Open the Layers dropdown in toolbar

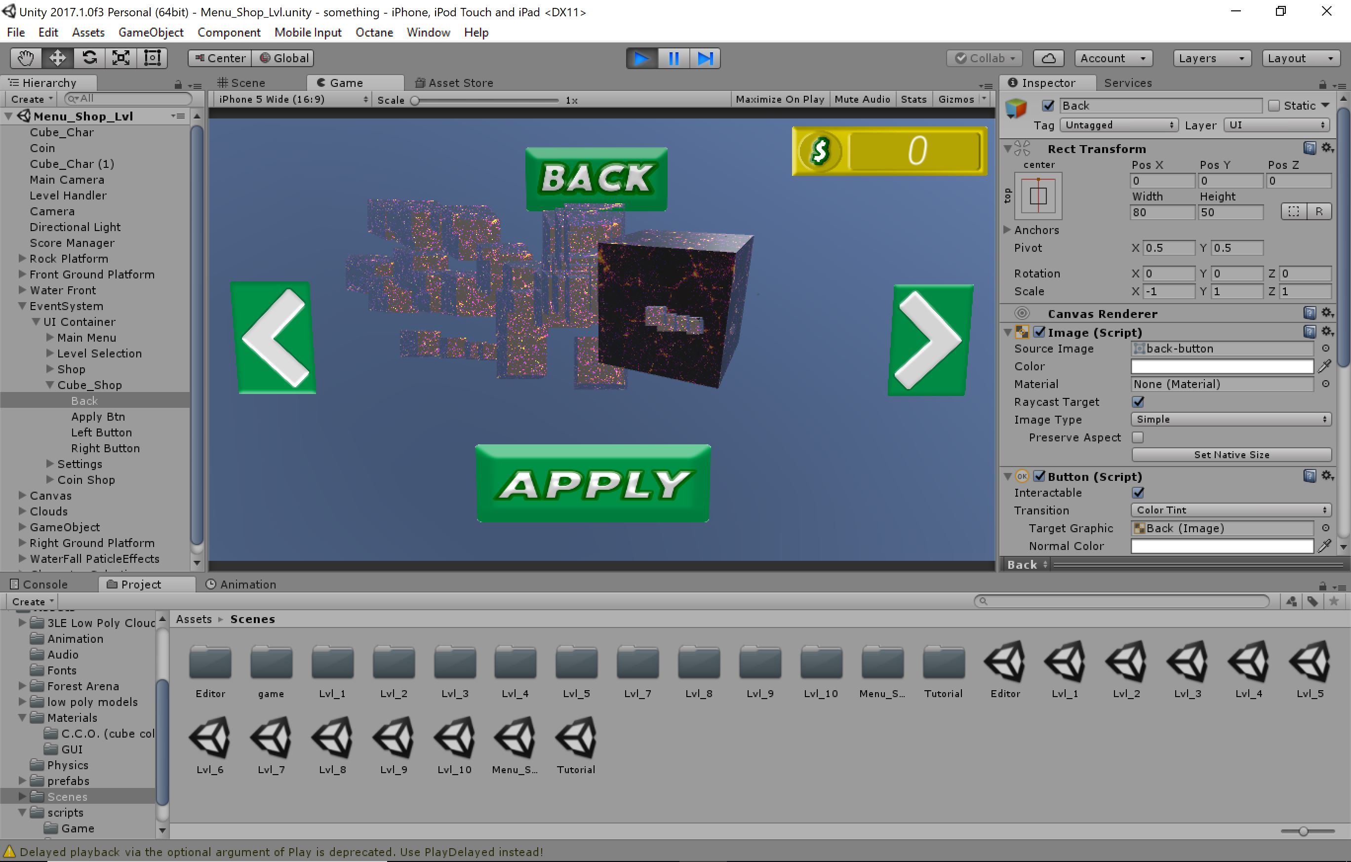click(1211, 58)
